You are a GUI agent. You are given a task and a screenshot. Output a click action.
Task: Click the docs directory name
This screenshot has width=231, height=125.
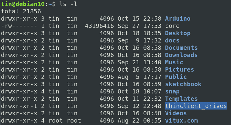click(x=172, y=40)
